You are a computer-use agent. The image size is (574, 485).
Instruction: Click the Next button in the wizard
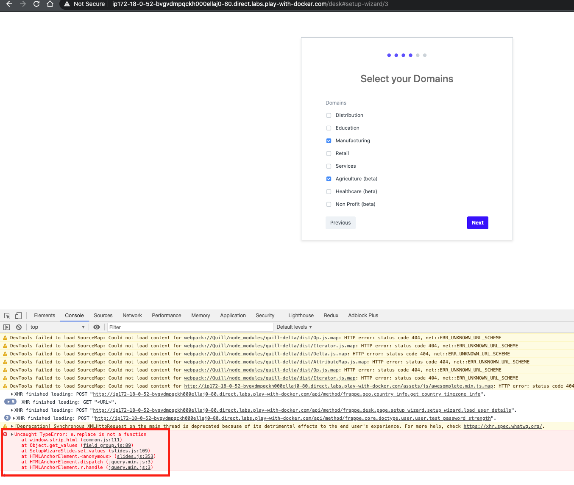(x=477, y=222)
